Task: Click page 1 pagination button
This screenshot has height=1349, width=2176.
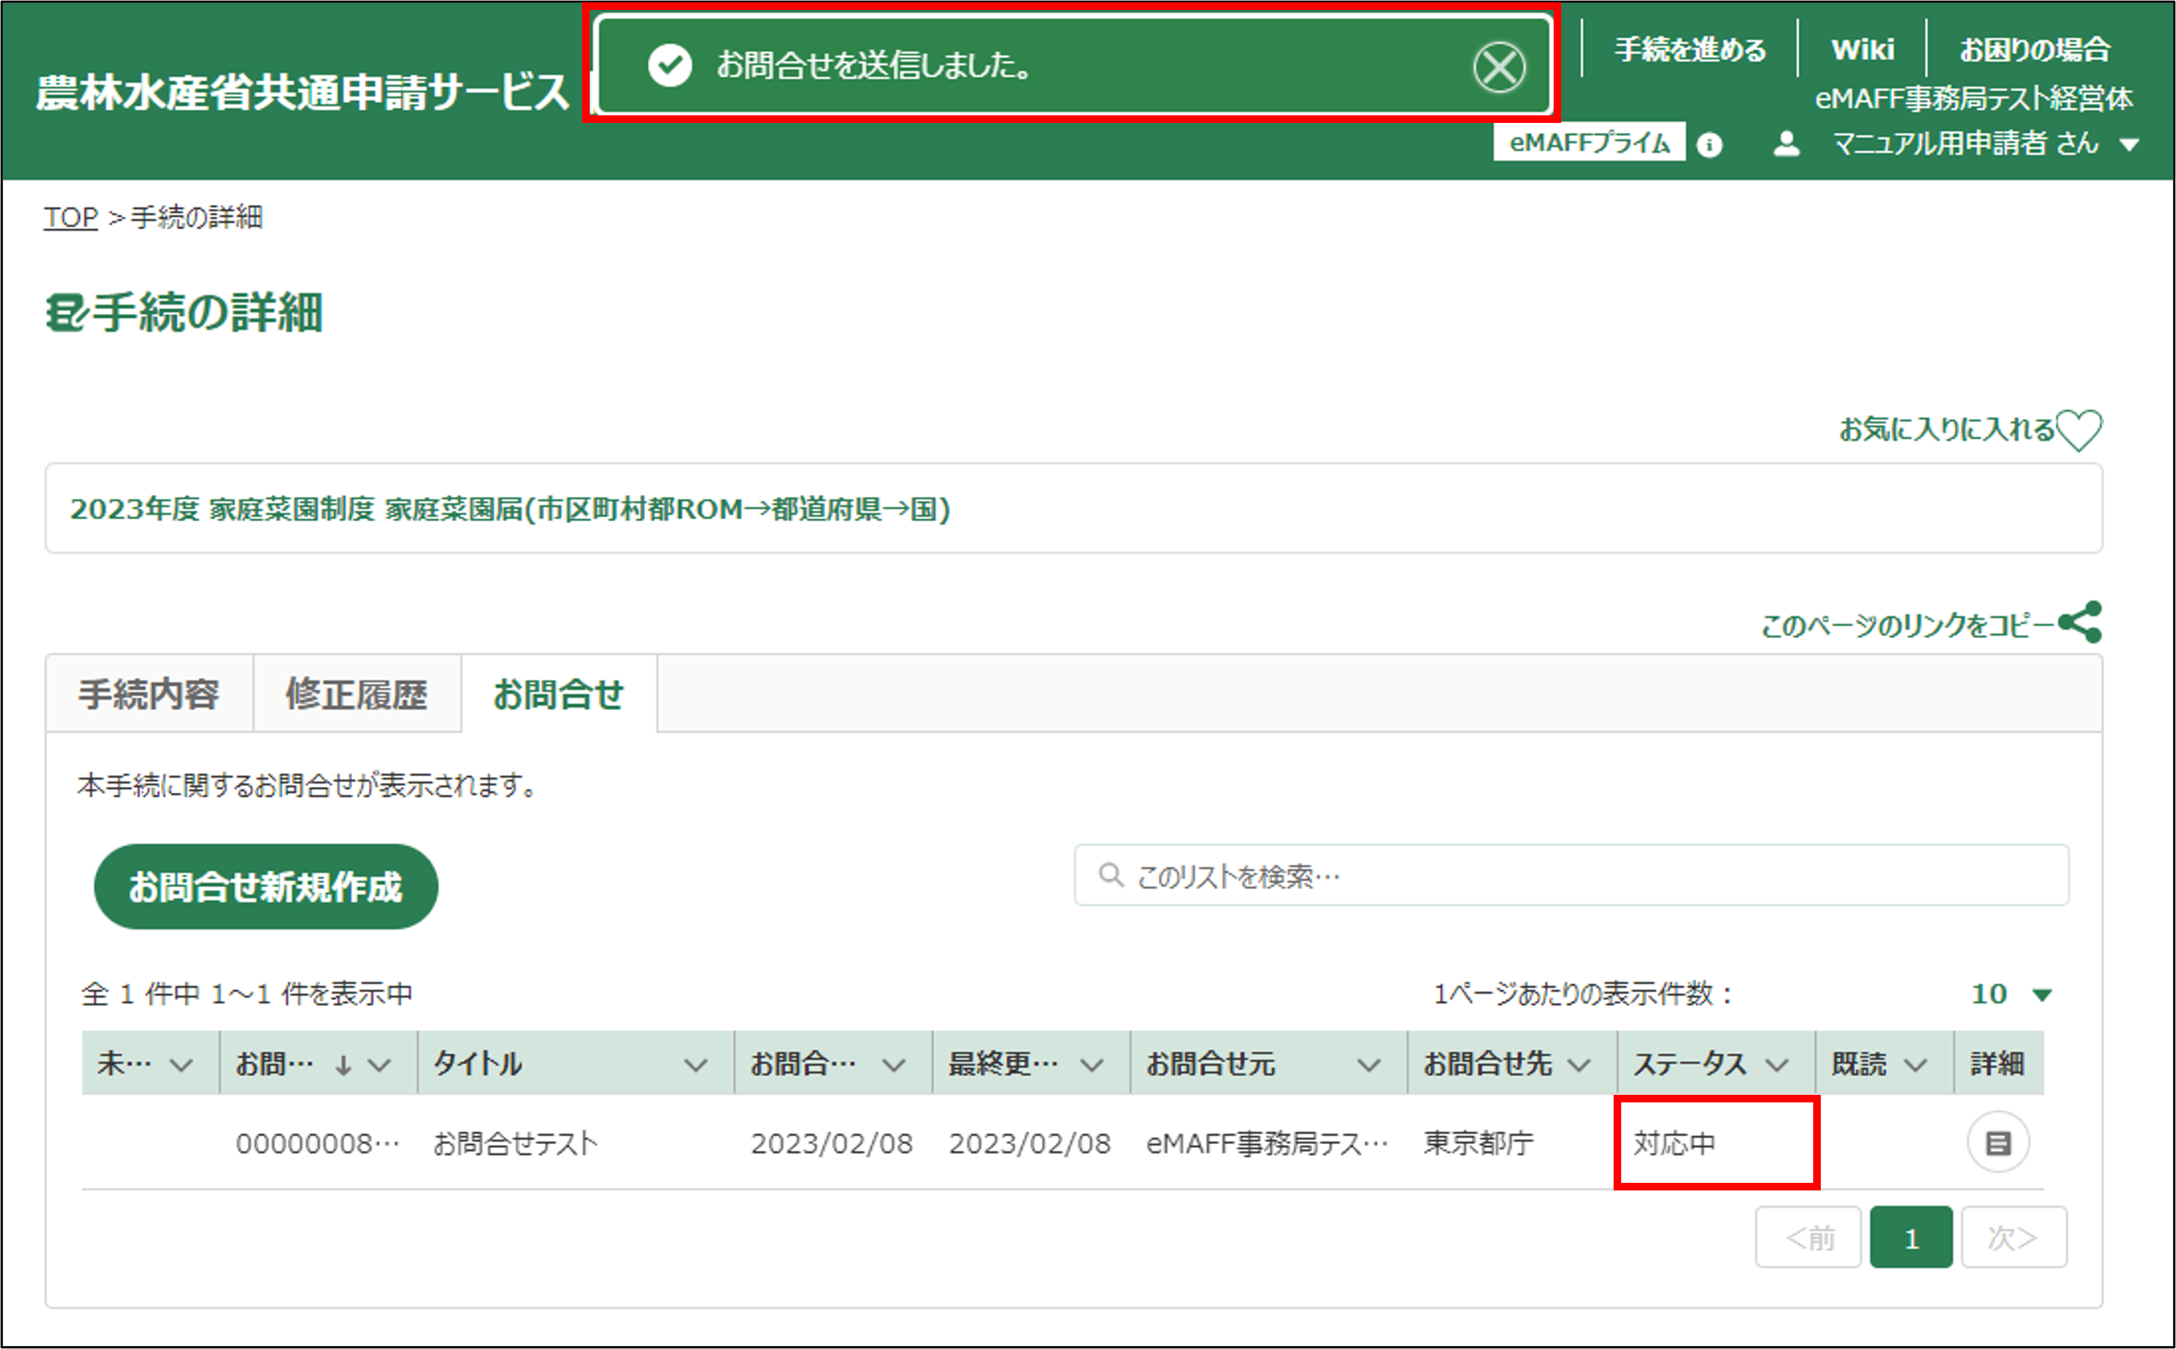Action: pos(1910,1237)
